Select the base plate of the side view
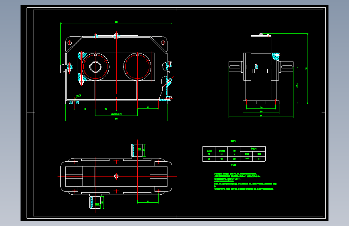Viewport: 349px width, 226px height. 261,102
